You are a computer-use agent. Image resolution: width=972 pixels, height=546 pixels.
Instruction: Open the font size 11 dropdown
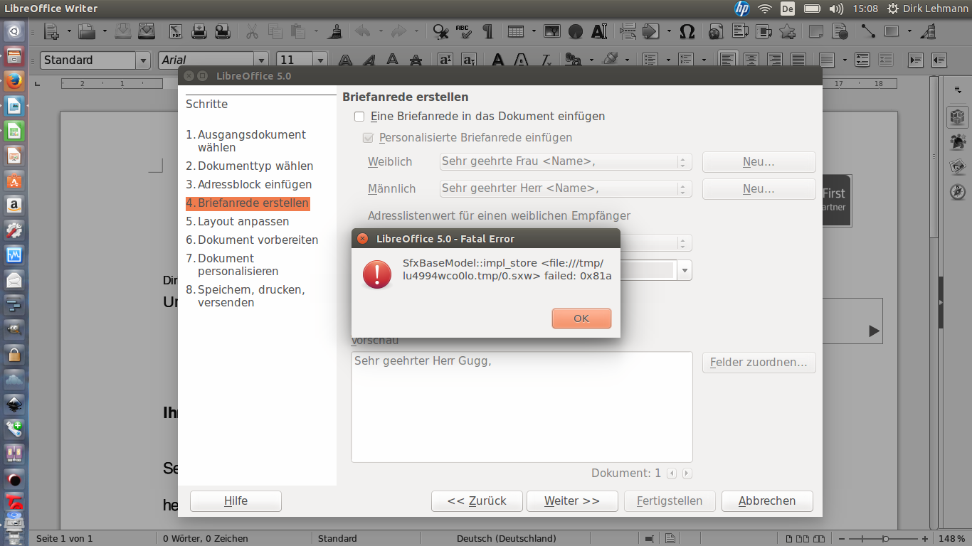320,60
